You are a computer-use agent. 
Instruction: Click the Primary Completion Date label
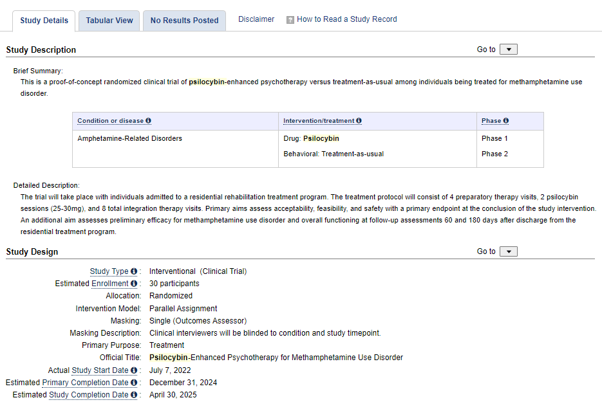point(85,383)
